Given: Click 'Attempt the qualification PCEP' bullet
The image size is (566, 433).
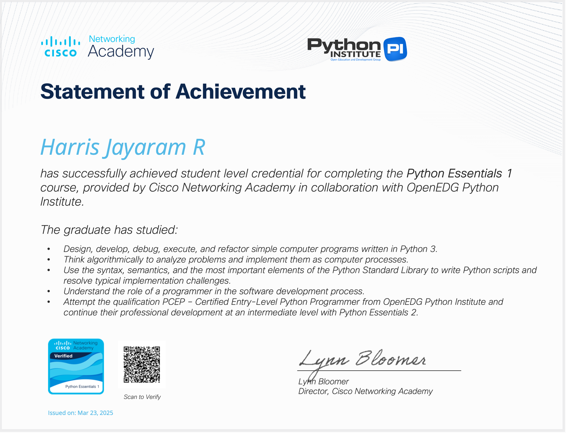Looking at the screenshot, I should 283,307.
